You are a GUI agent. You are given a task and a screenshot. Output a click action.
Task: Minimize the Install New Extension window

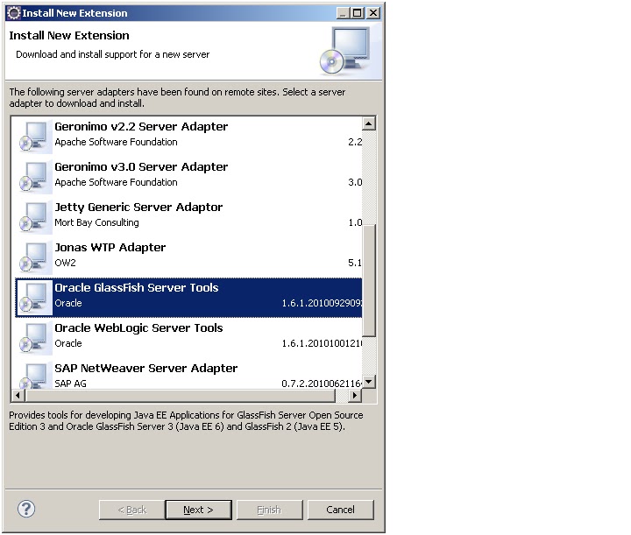click(343, 13)
